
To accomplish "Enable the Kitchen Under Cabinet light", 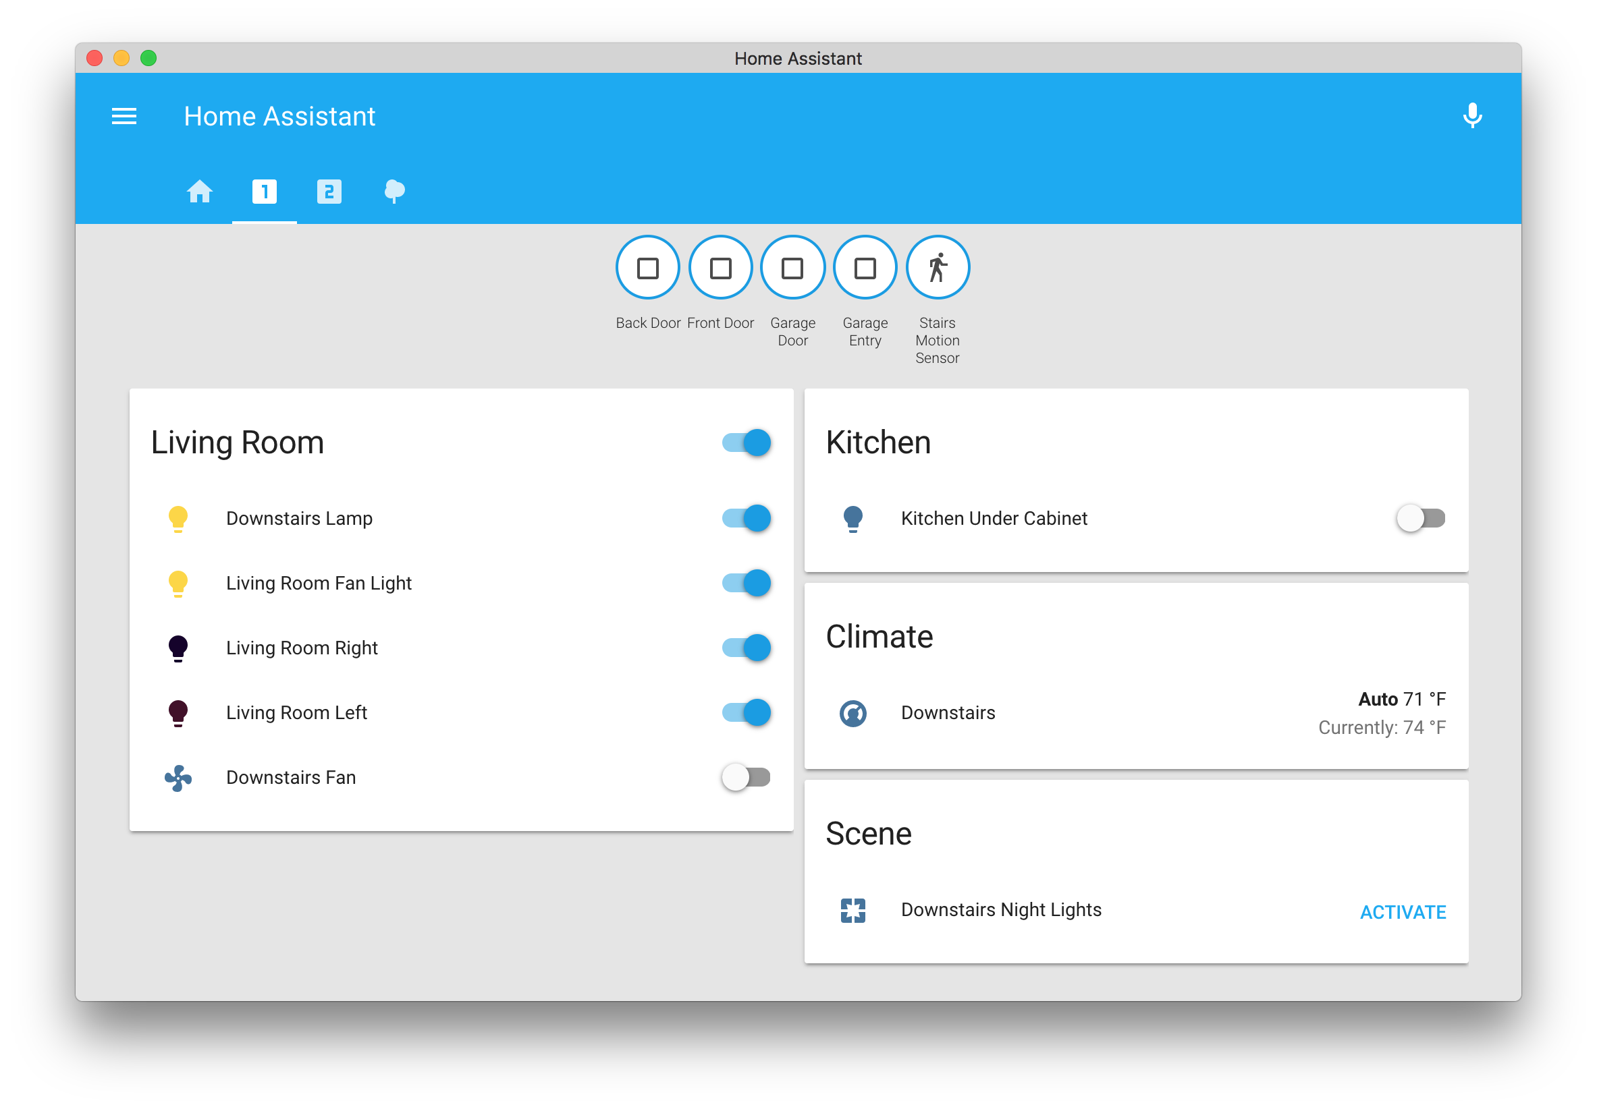I will tap(1420, 518).
